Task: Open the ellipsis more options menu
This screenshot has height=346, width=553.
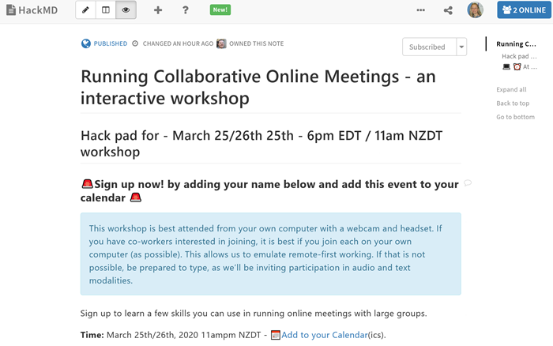Action: tap(420, 10)
